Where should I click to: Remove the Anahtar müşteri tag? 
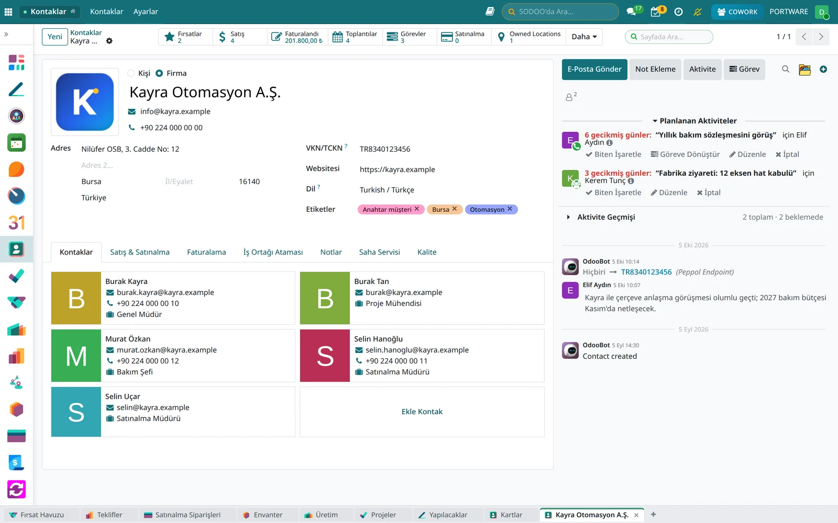point(417,209)
